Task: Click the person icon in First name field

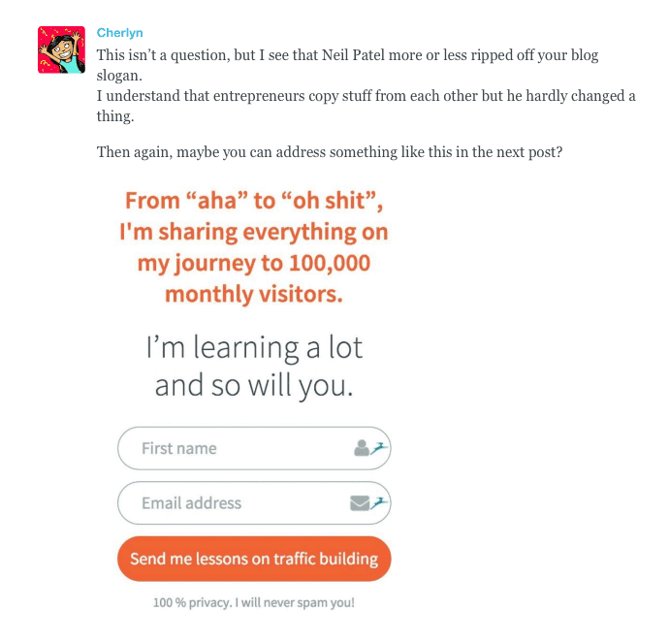Action: coord(362,448)
